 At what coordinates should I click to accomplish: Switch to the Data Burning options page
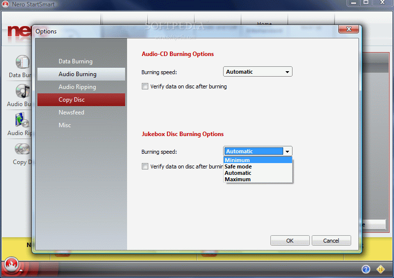click(81, 61)
